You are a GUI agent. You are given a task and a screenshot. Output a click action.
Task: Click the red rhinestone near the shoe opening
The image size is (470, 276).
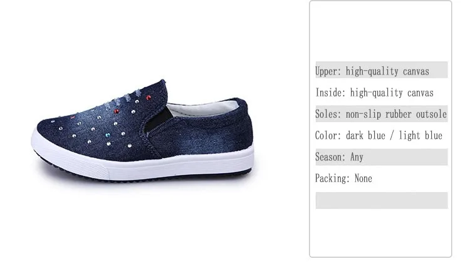(148, 98)
